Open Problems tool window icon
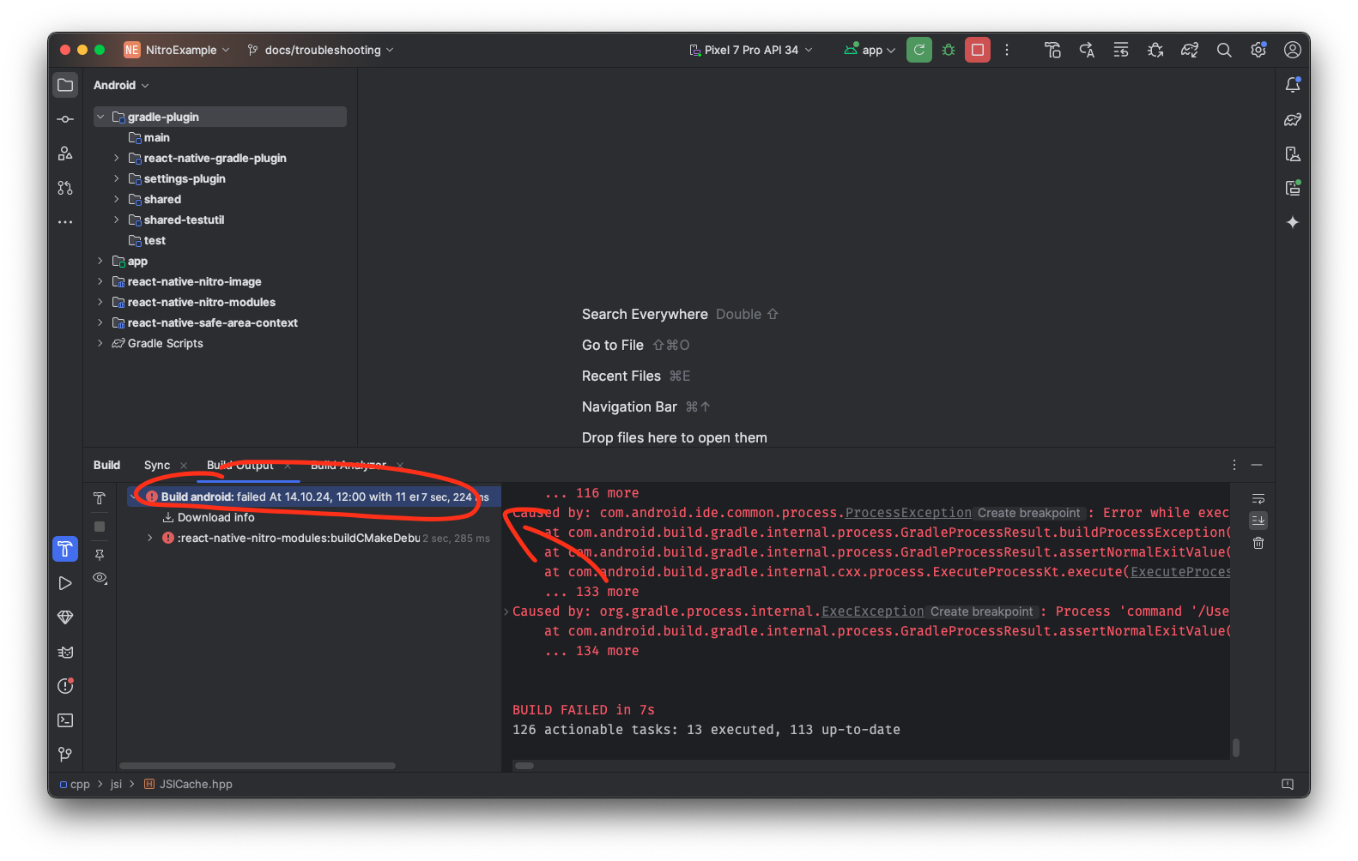1358x861 pixels. 65,686
